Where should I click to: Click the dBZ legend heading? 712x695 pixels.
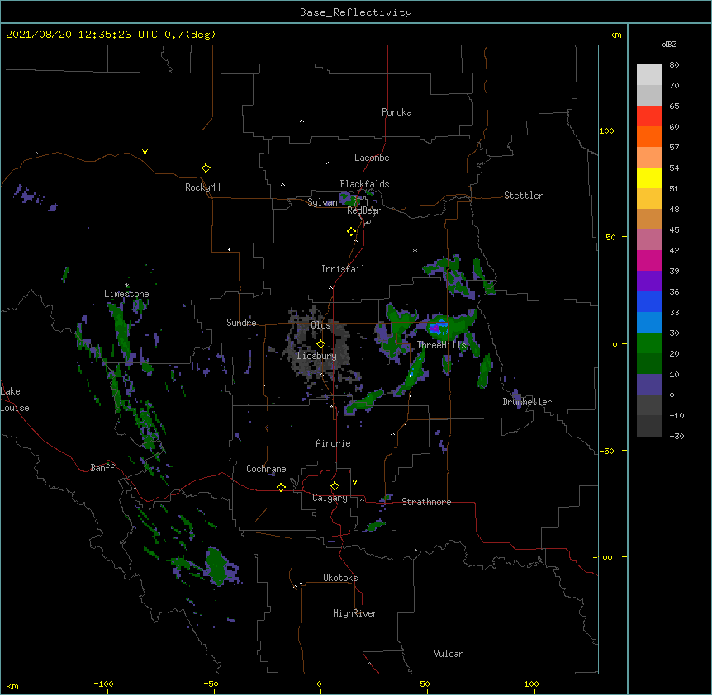(x=669, y=45)
